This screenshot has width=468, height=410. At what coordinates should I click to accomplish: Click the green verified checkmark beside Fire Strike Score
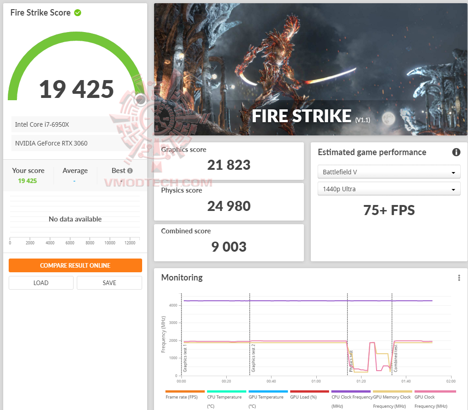[x=77, y=13]
